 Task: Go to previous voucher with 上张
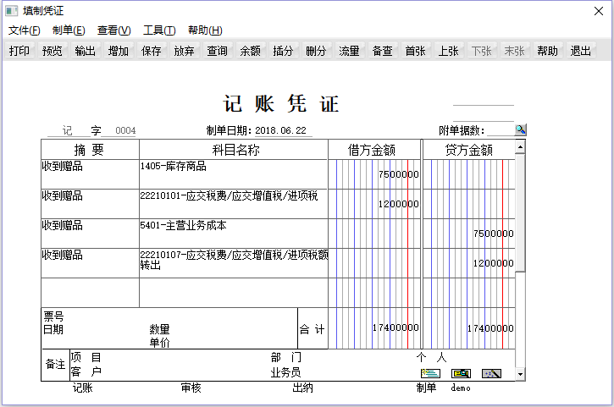click(x=448, y=51)
